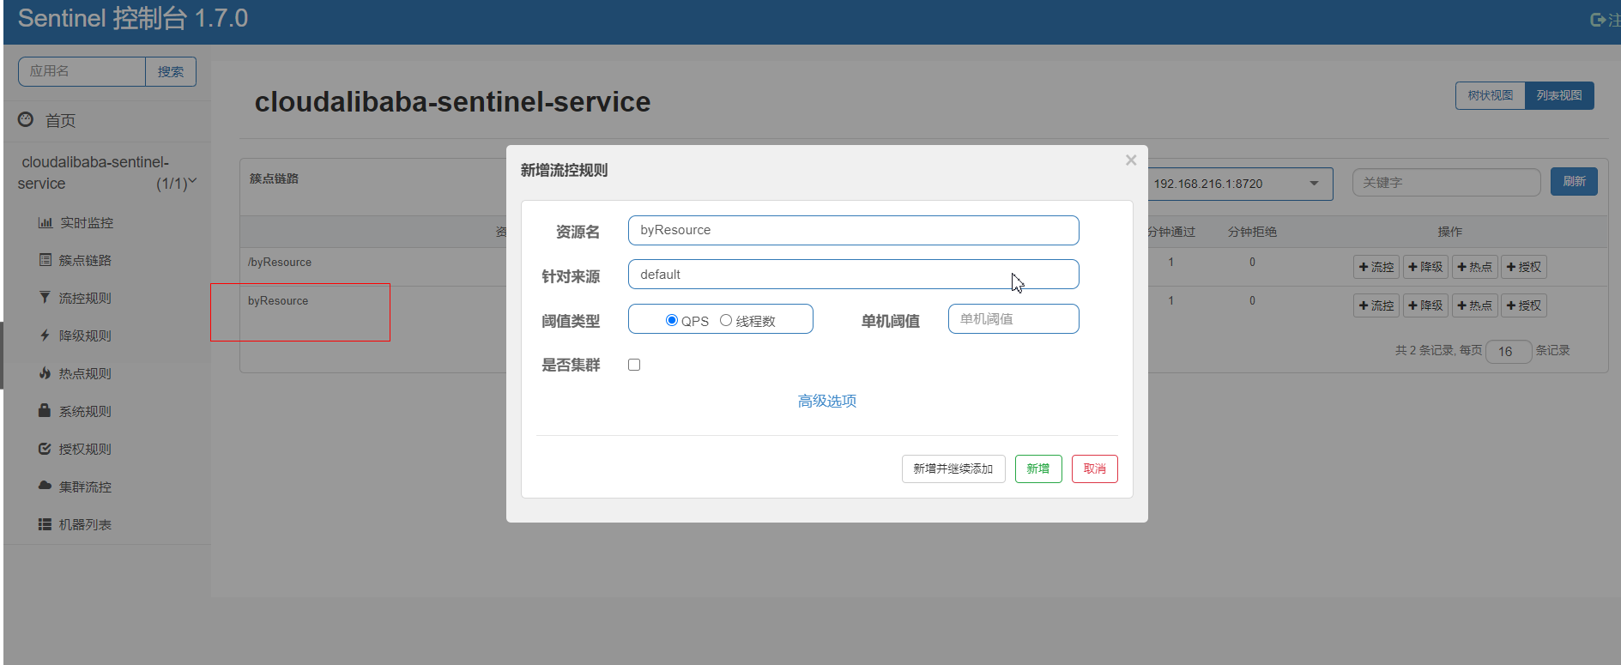Click the 搜索 button by app name

click(x=171, y=71)
